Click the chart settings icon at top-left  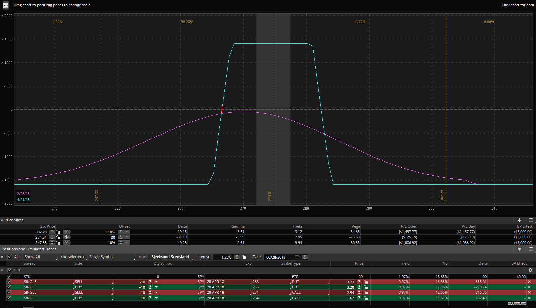pos(6,5)
